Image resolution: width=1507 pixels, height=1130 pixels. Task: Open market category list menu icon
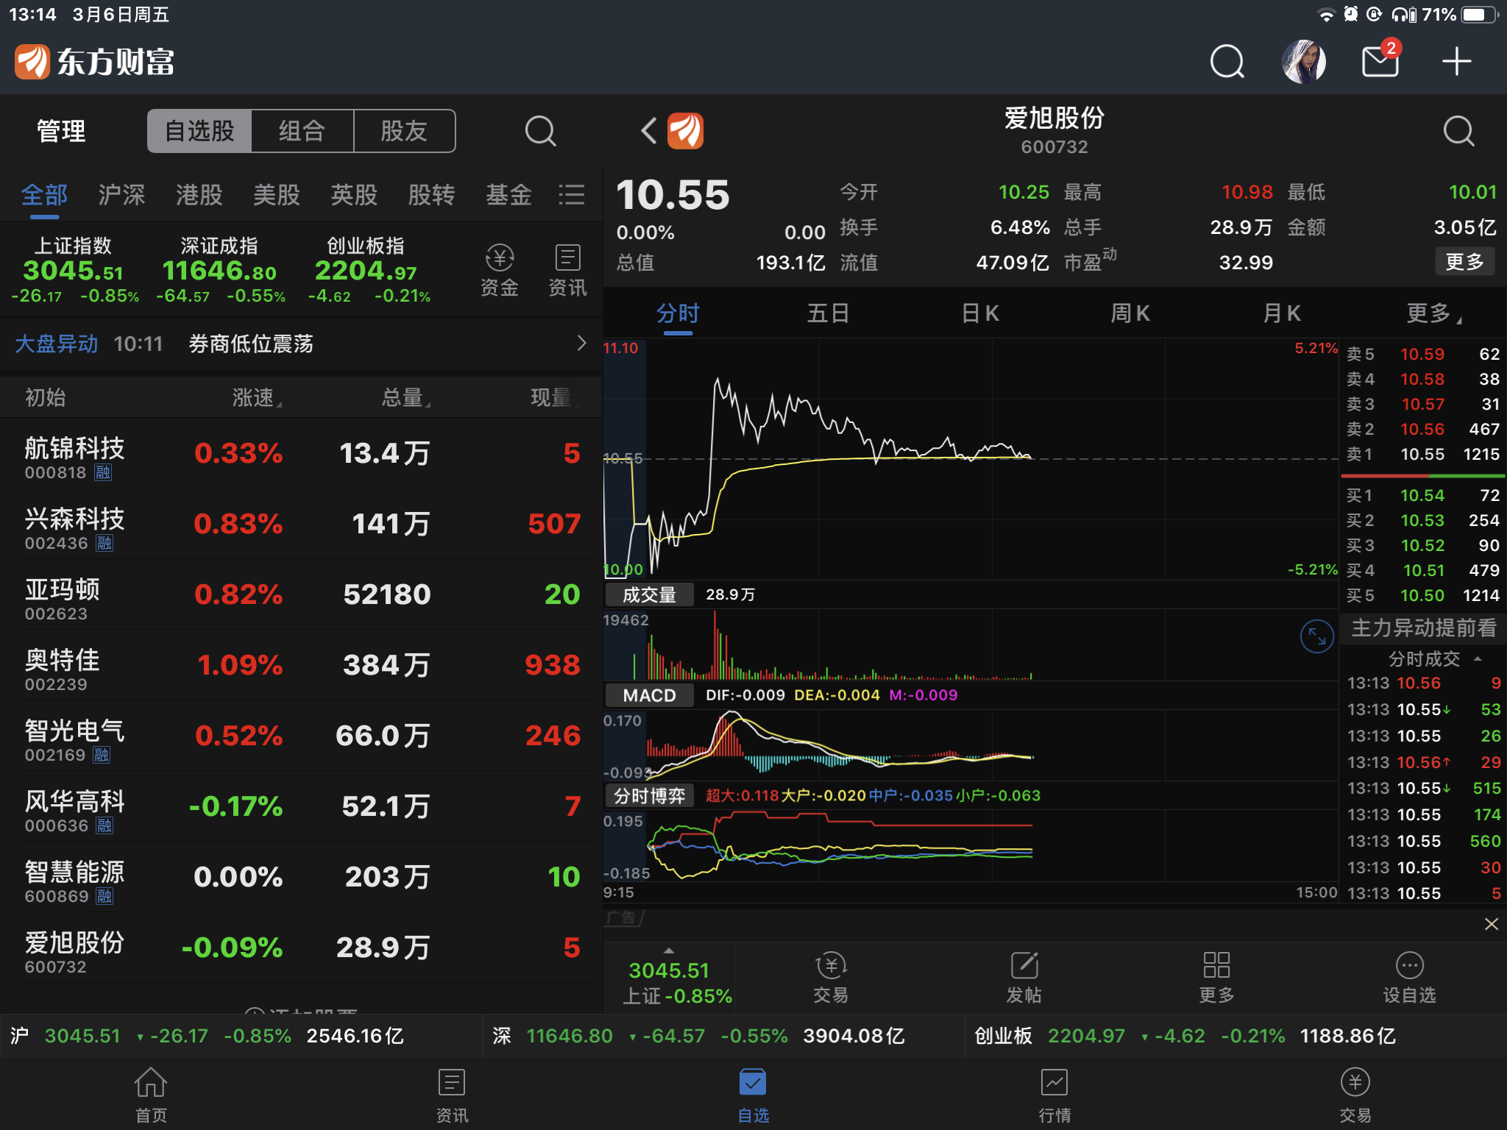tap(572, 195)
